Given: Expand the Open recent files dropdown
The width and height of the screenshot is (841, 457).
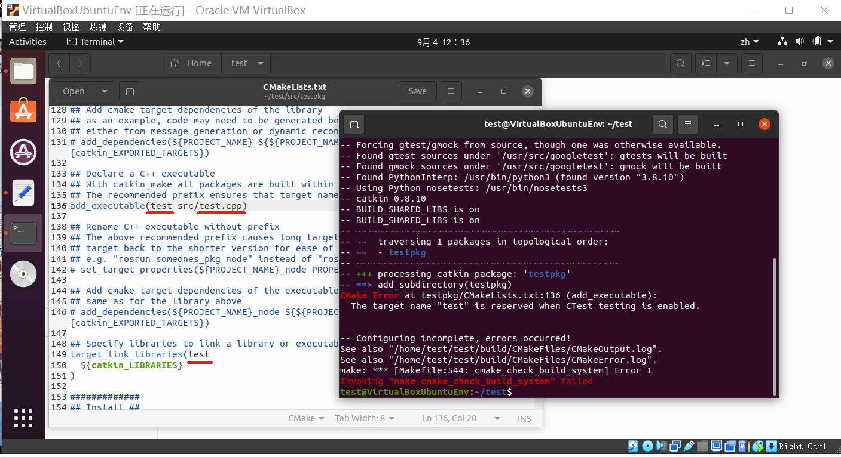Looking at the screenshot, I should (x=105, y=91).
